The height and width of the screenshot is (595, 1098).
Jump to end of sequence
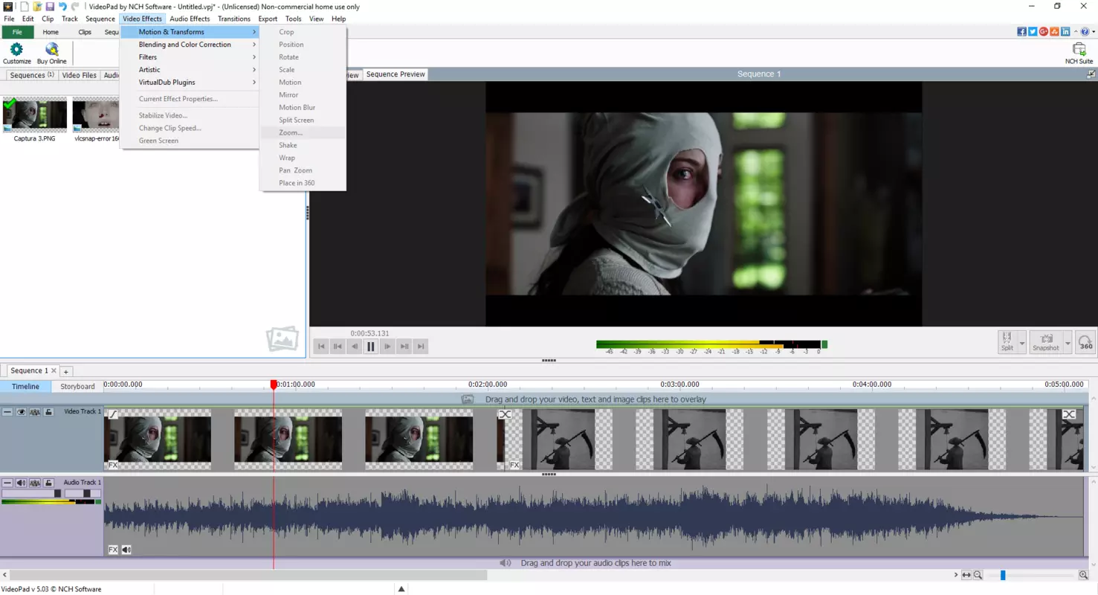[x=421, y=346]
